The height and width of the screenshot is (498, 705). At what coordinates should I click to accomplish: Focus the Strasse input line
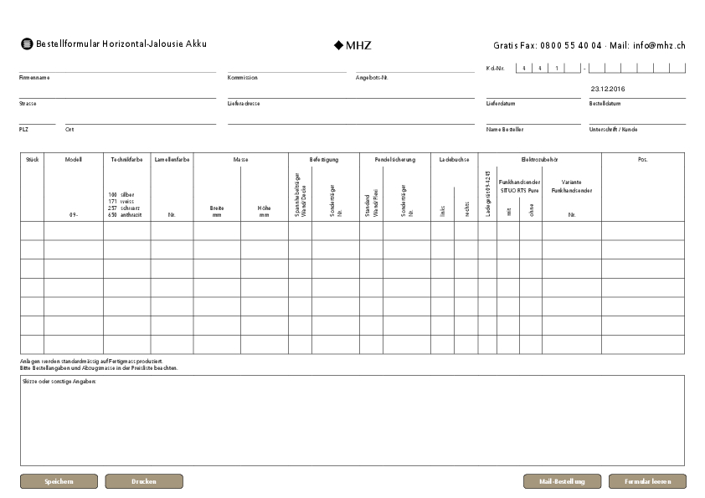click(x=117, y=93)
